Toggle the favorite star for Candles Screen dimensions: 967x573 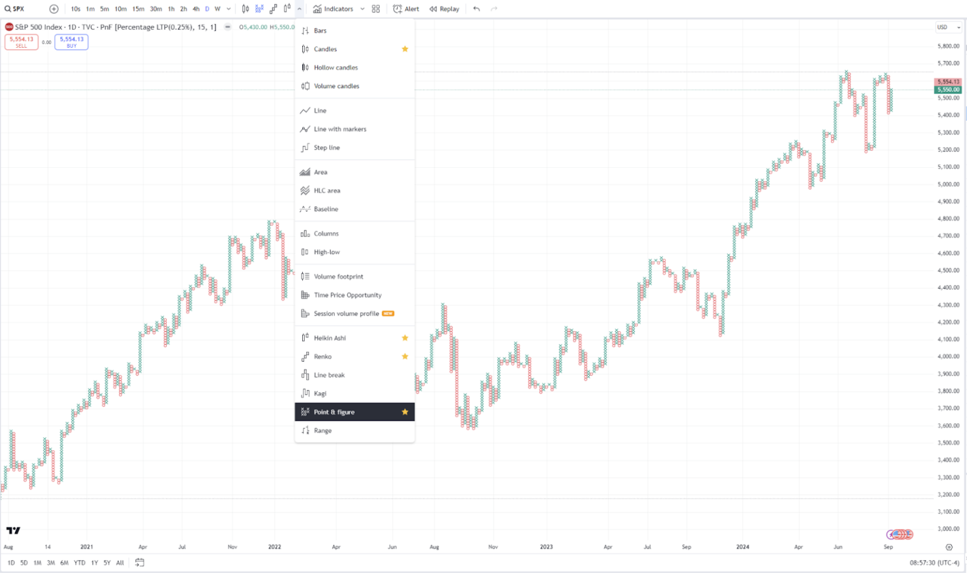tap(405, 49)
